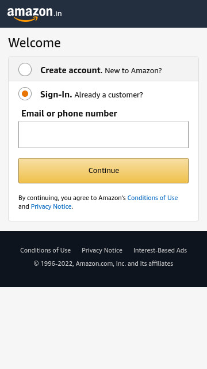
Task: Open the blue Conditions of Use link
Action: point(152,198)
